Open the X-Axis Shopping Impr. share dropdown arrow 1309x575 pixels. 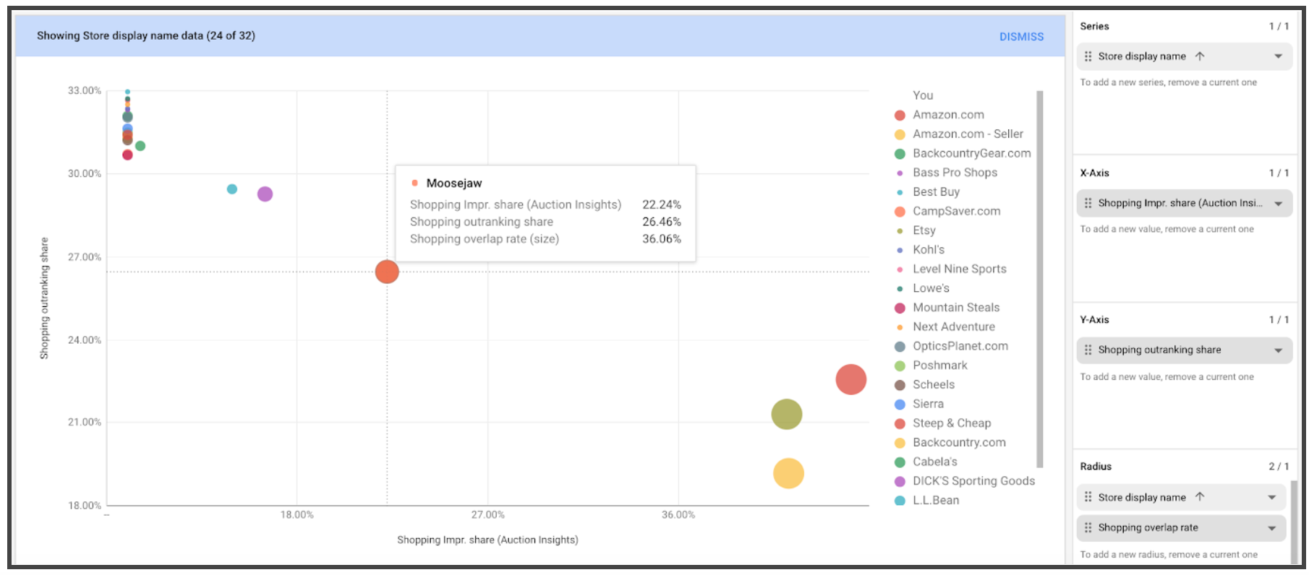click(1278, 204)
